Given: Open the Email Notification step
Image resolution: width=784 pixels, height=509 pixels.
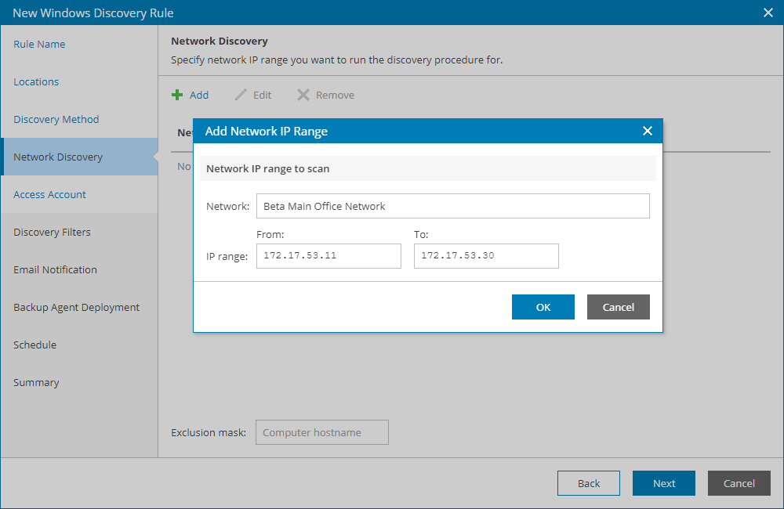Looking at the screenshot, I should [x=55, y=270].
